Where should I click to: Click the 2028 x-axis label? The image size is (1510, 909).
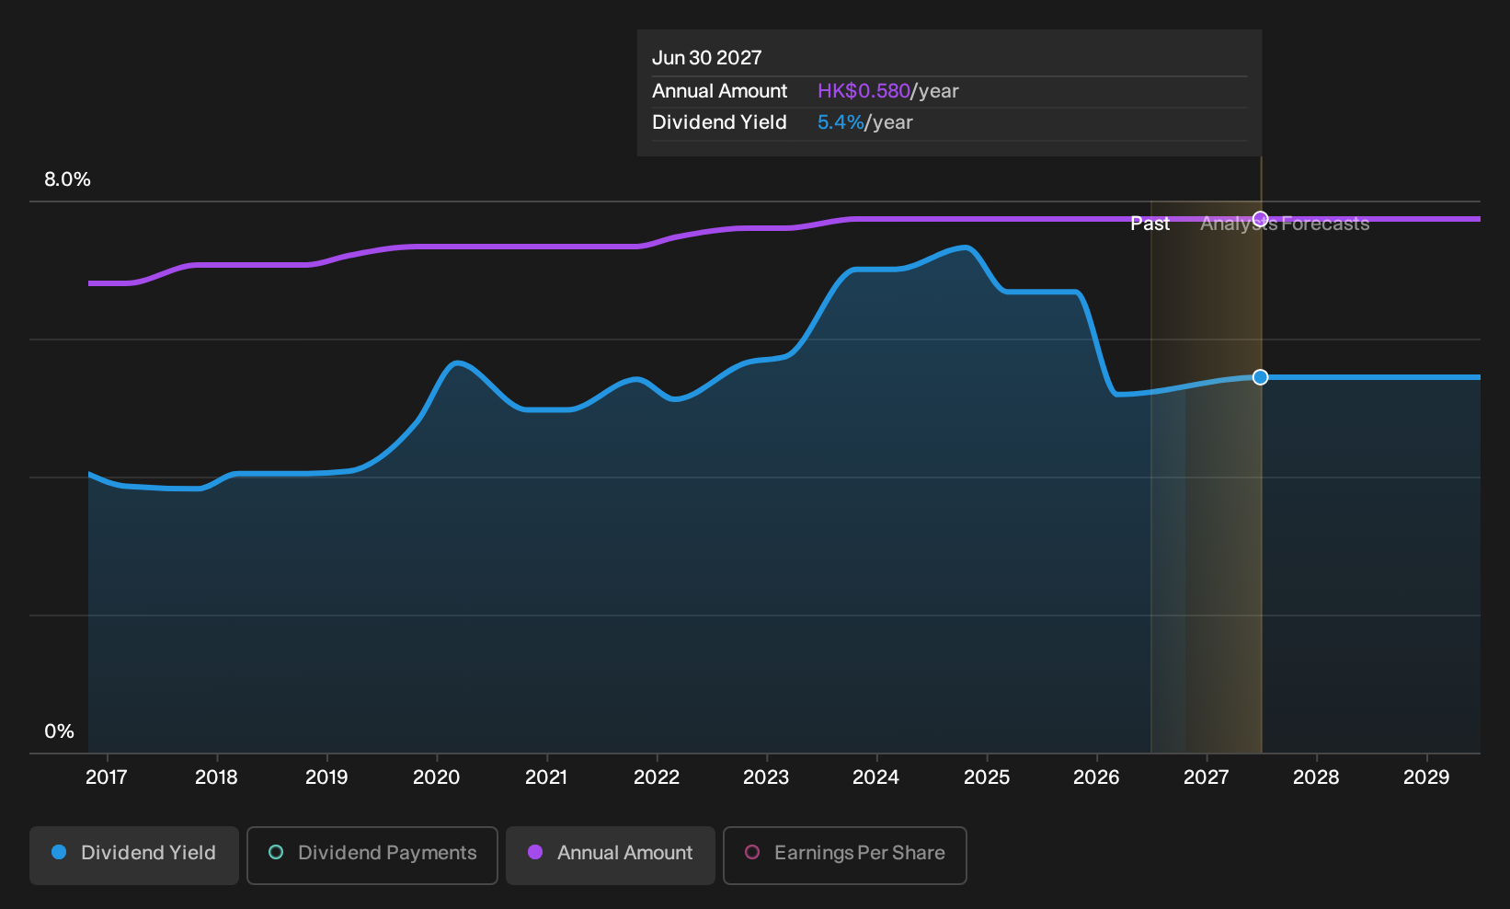(x=1316, y=777)
